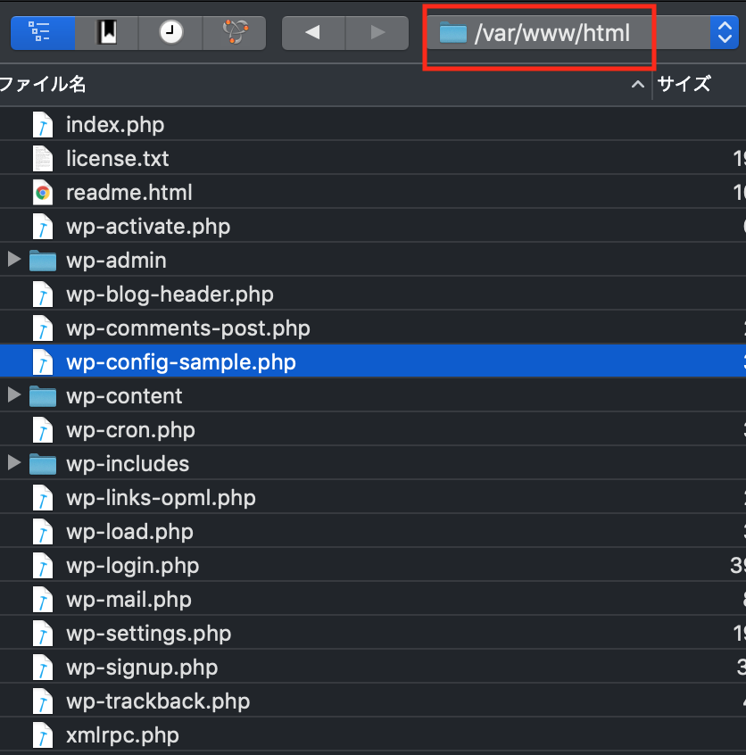Select the wp-signup.php file name
The height and width of the screenshot is (755, 746).
click(142, 668)
